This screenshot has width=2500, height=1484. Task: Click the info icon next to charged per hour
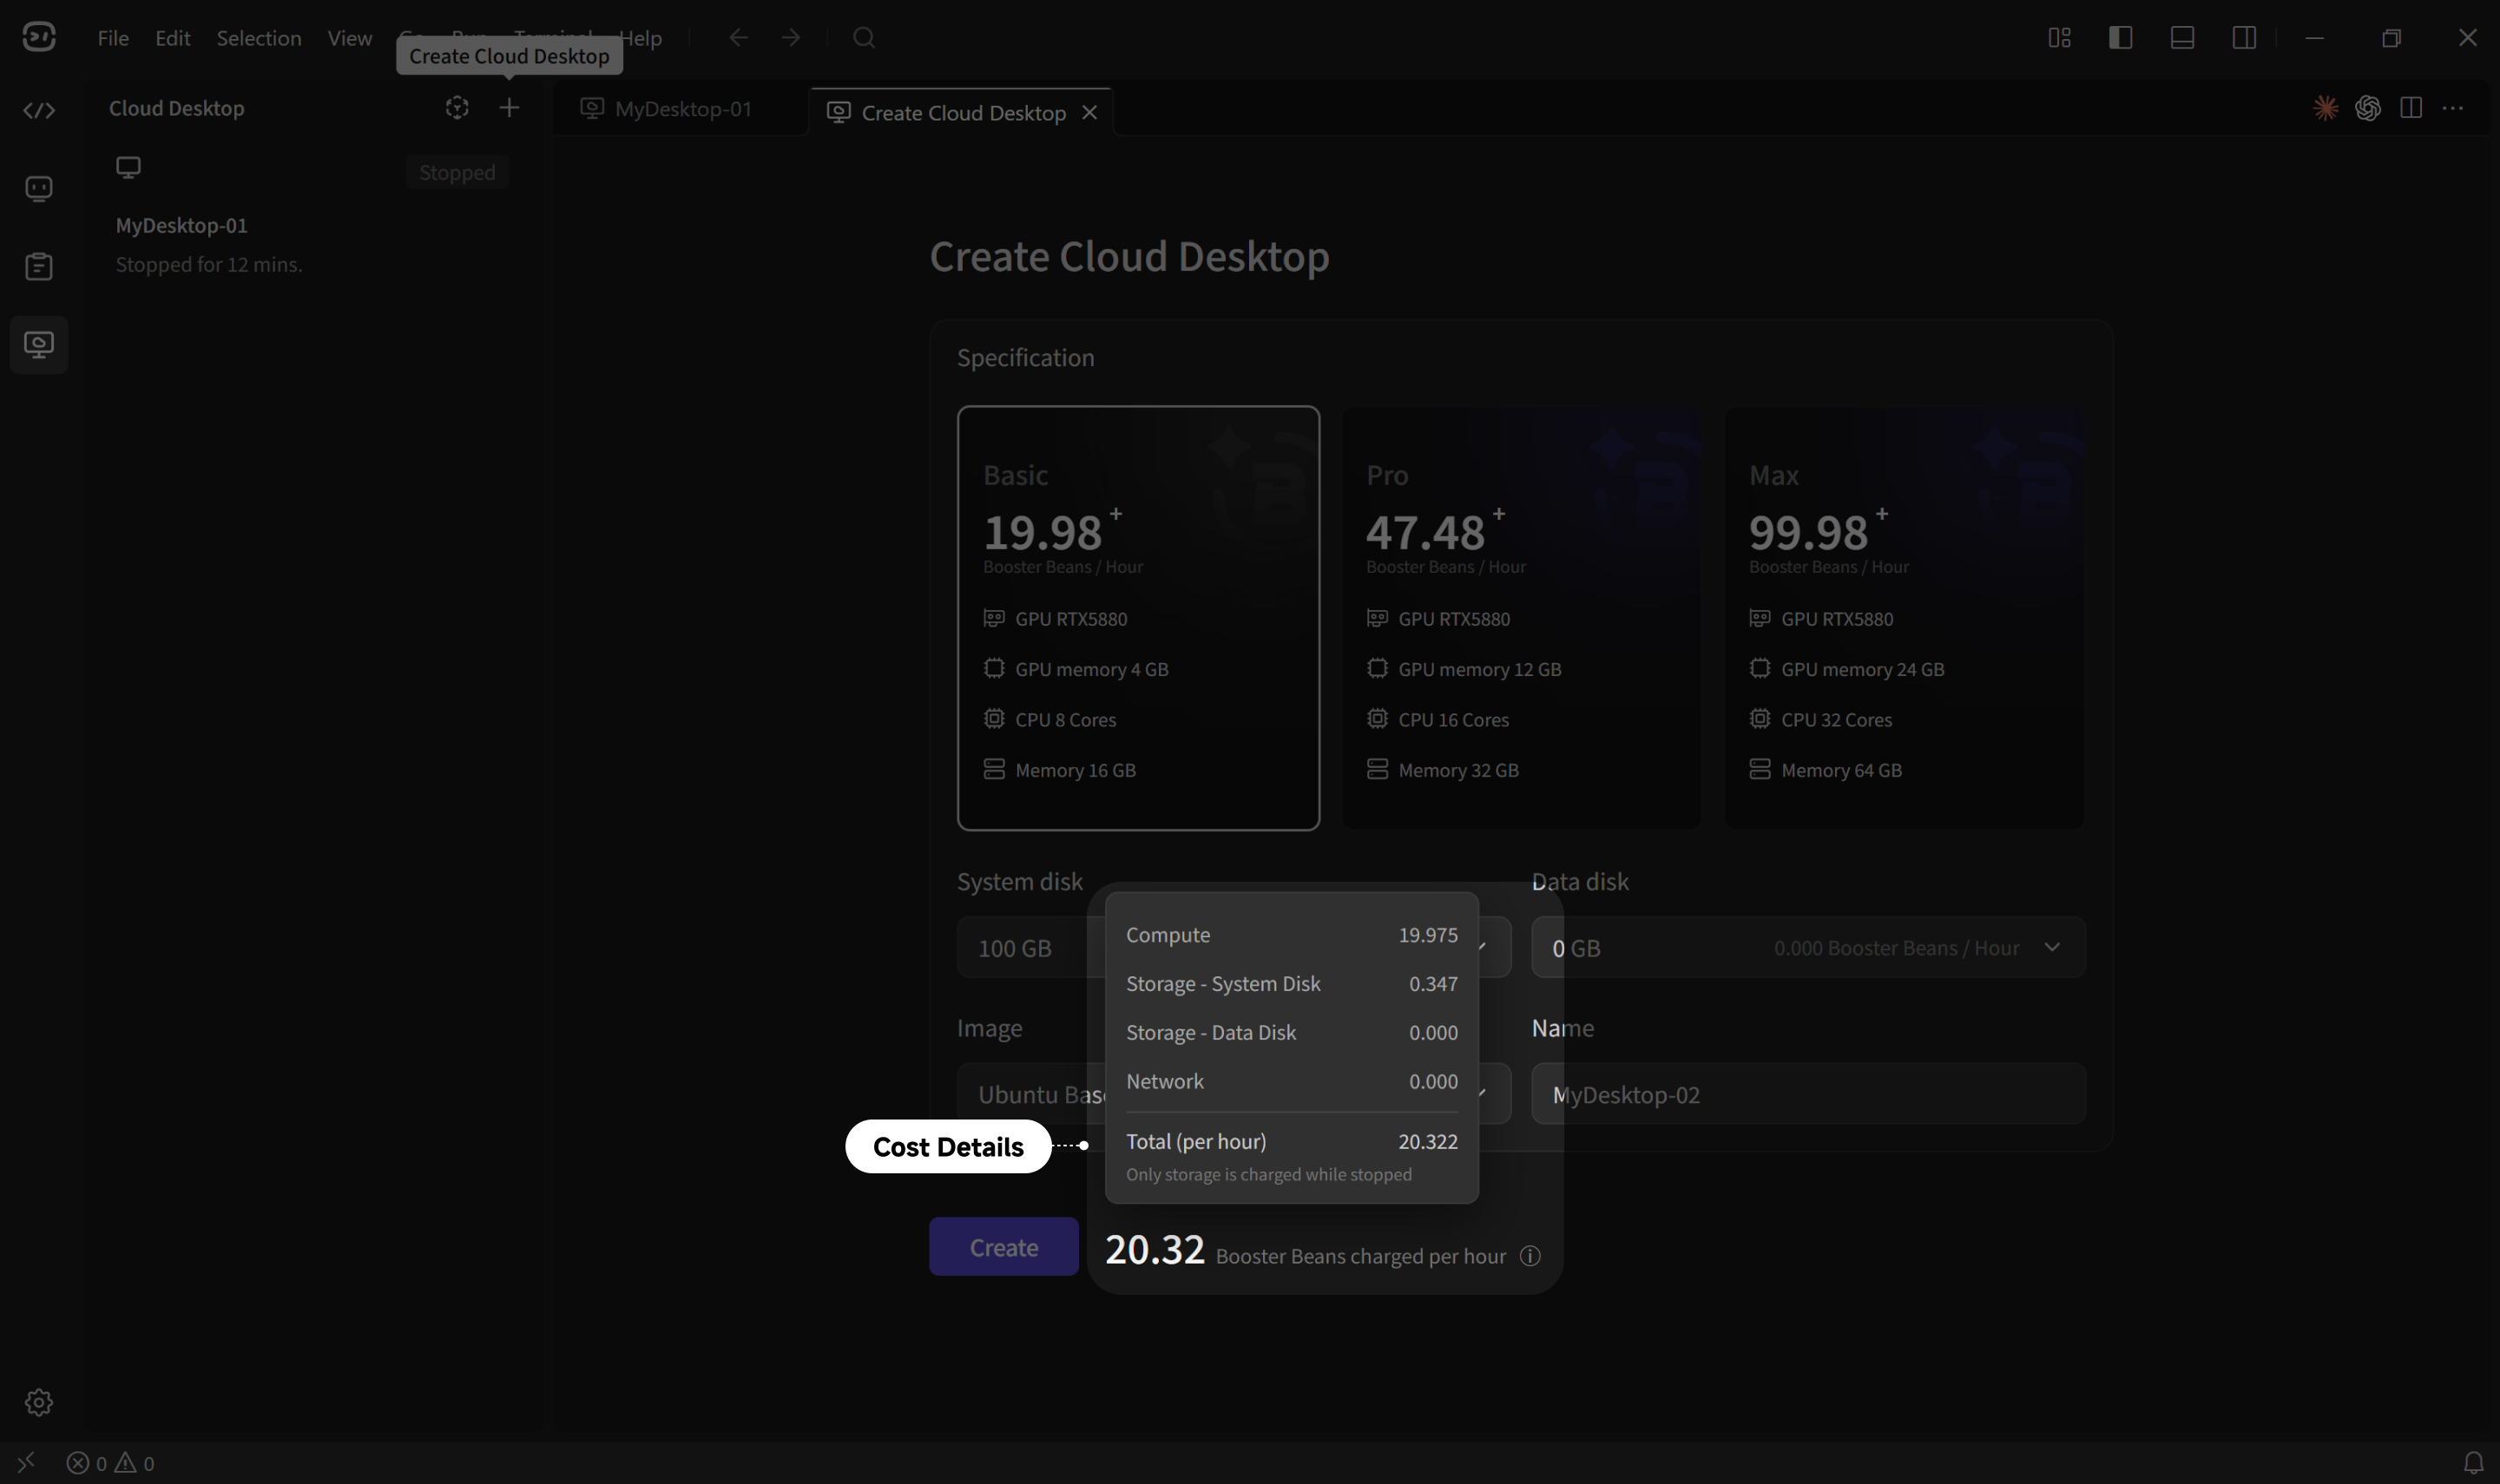tap(1530, 1256)
